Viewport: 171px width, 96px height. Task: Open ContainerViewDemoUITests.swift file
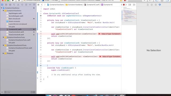tap(20, 48)
